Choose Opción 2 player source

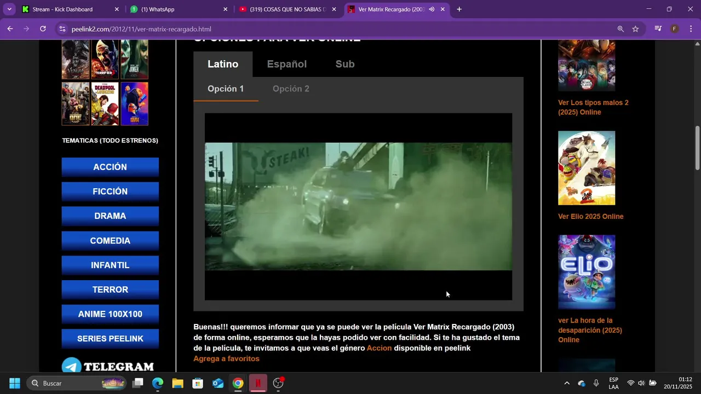[291, 89]
